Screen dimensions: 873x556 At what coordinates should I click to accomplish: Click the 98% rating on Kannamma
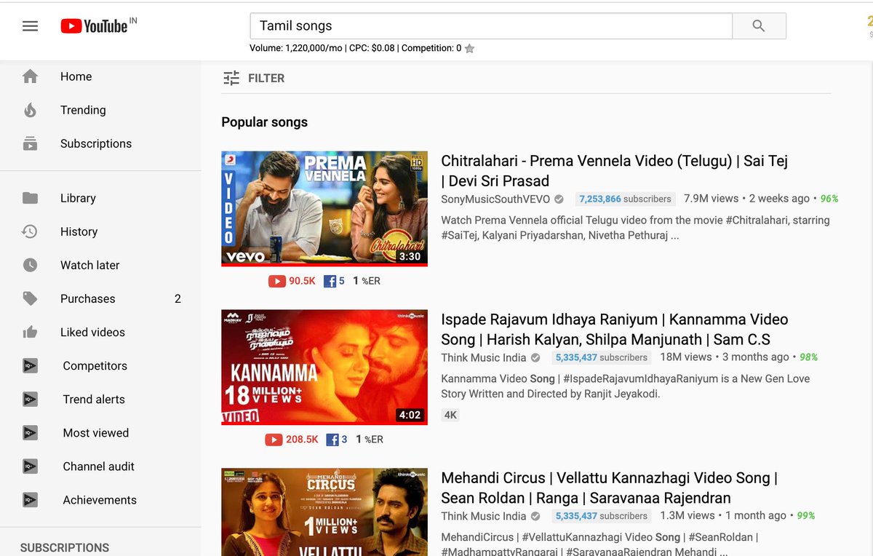click(808, 357)
